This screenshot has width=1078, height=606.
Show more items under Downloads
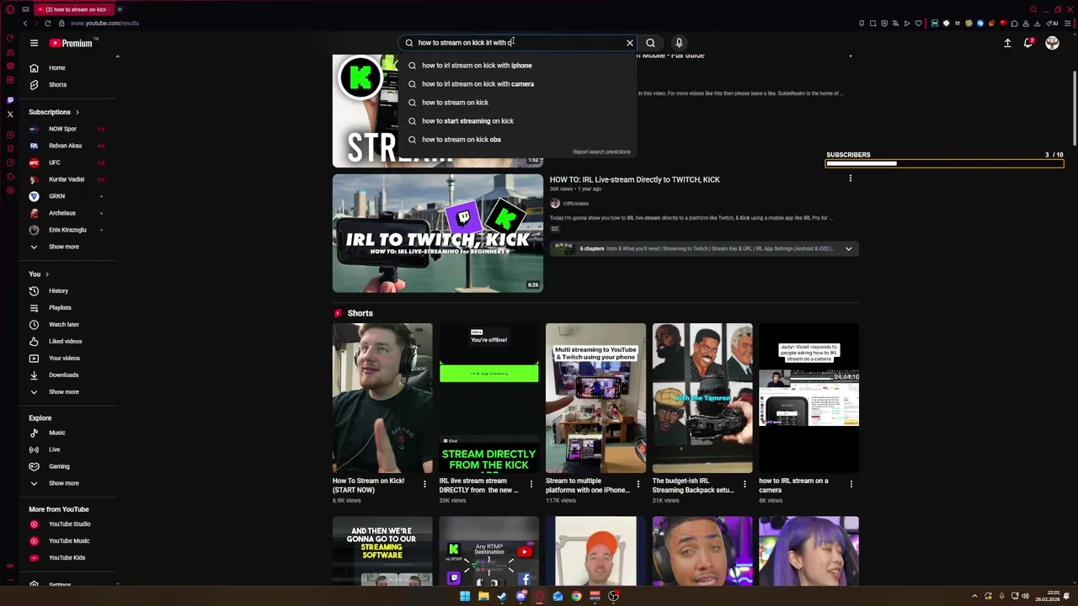(x=63, y=391)
